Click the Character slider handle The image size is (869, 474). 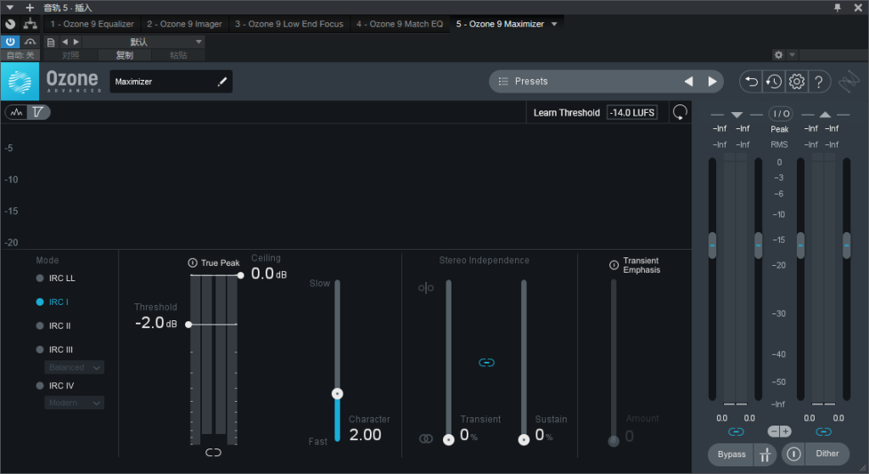click(x=337, y=393)
